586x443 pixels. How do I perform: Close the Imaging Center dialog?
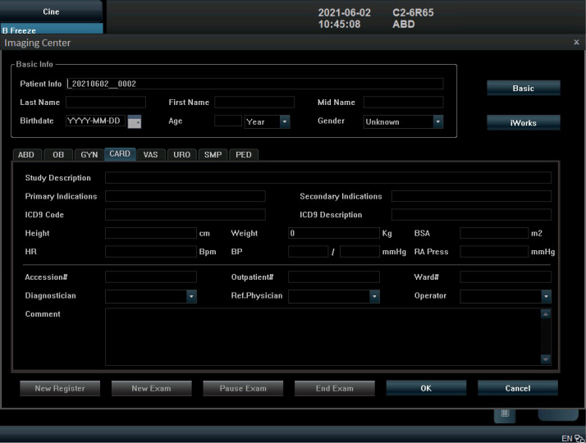576,42
